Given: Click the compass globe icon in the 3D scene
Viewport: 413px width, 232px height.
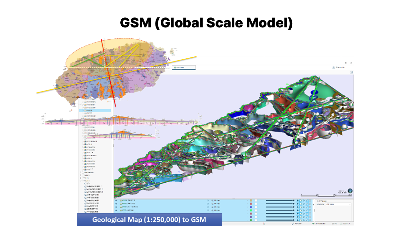Looking at the screenshot, I should click(x=350, y=191).
